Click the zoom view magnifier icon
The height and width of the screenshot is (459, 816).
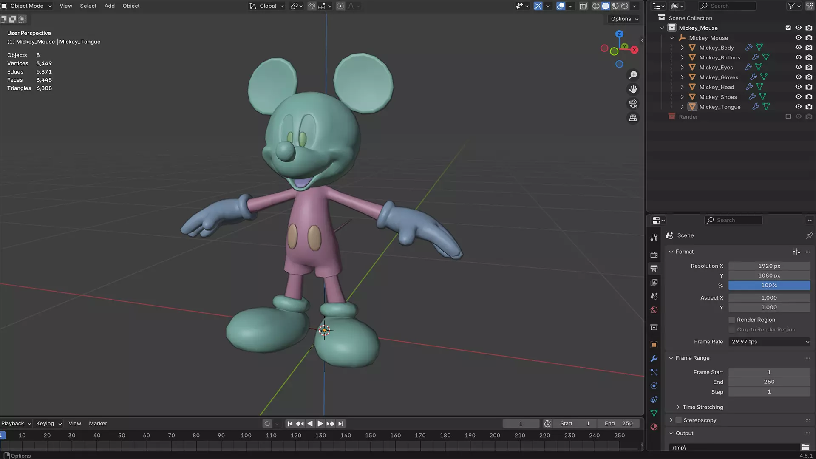click(633, 75)
